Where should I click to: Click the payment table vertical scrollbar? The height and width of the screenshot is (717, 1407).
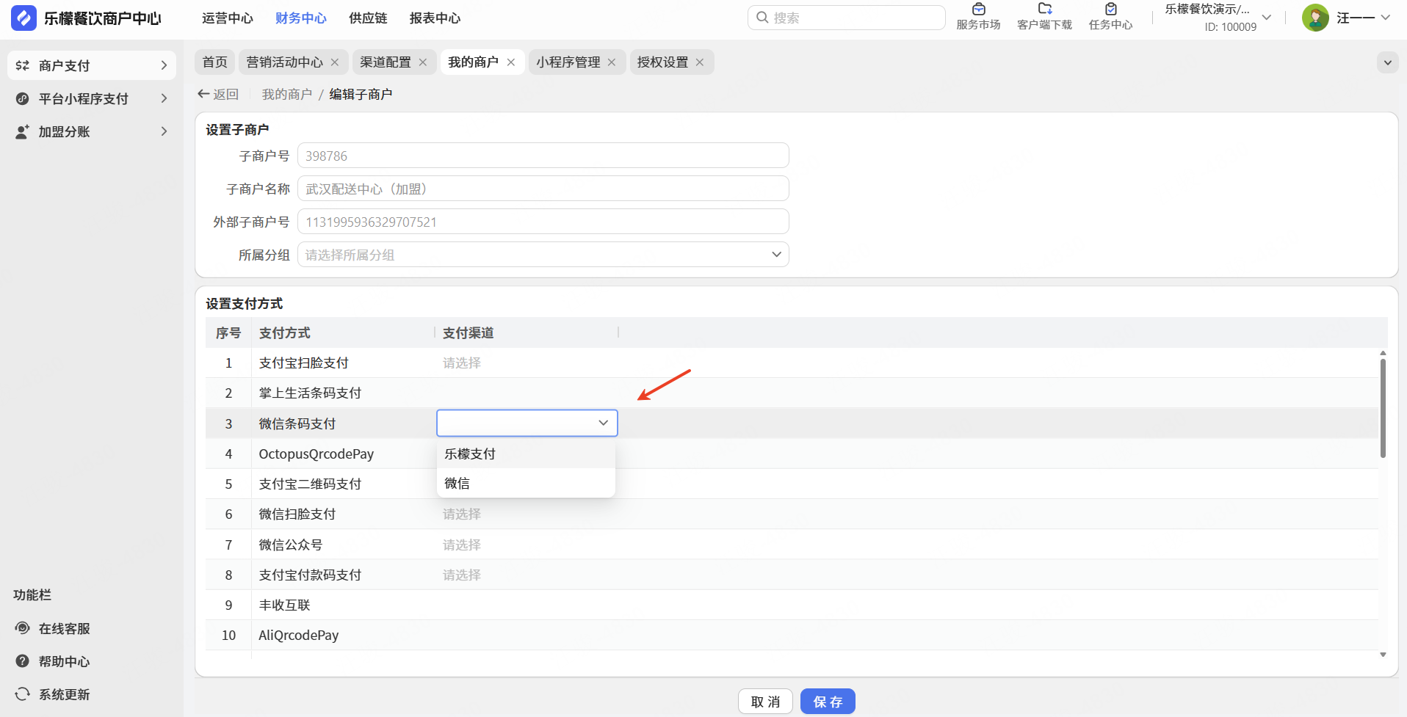(1383, 407)
